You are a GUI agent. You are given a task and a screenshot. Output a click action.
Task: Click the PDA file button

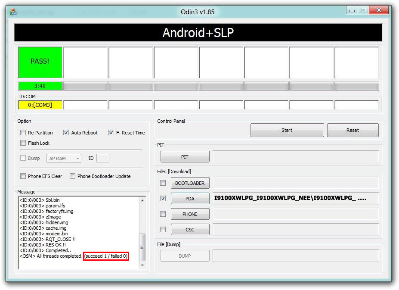click(x=190, y=199)
